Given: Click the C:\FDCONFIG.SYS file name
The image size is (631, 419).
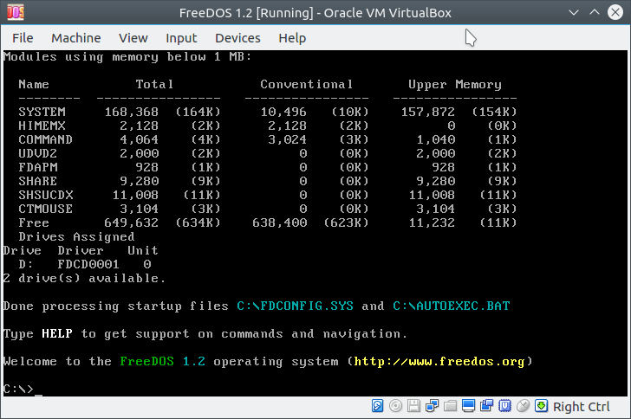Looking at the screenshot, I should coord(295,306).
